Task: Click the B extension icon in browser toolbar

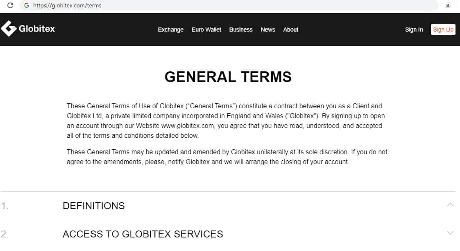Action: click(x=448, y=5)
